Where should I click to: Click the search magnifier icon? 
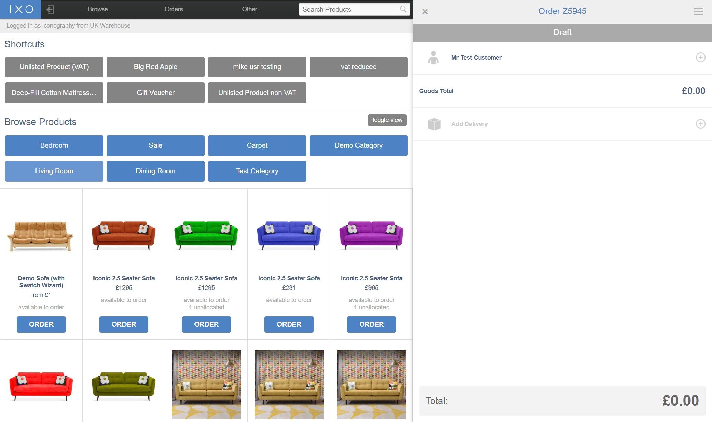(x=403, y=9)
